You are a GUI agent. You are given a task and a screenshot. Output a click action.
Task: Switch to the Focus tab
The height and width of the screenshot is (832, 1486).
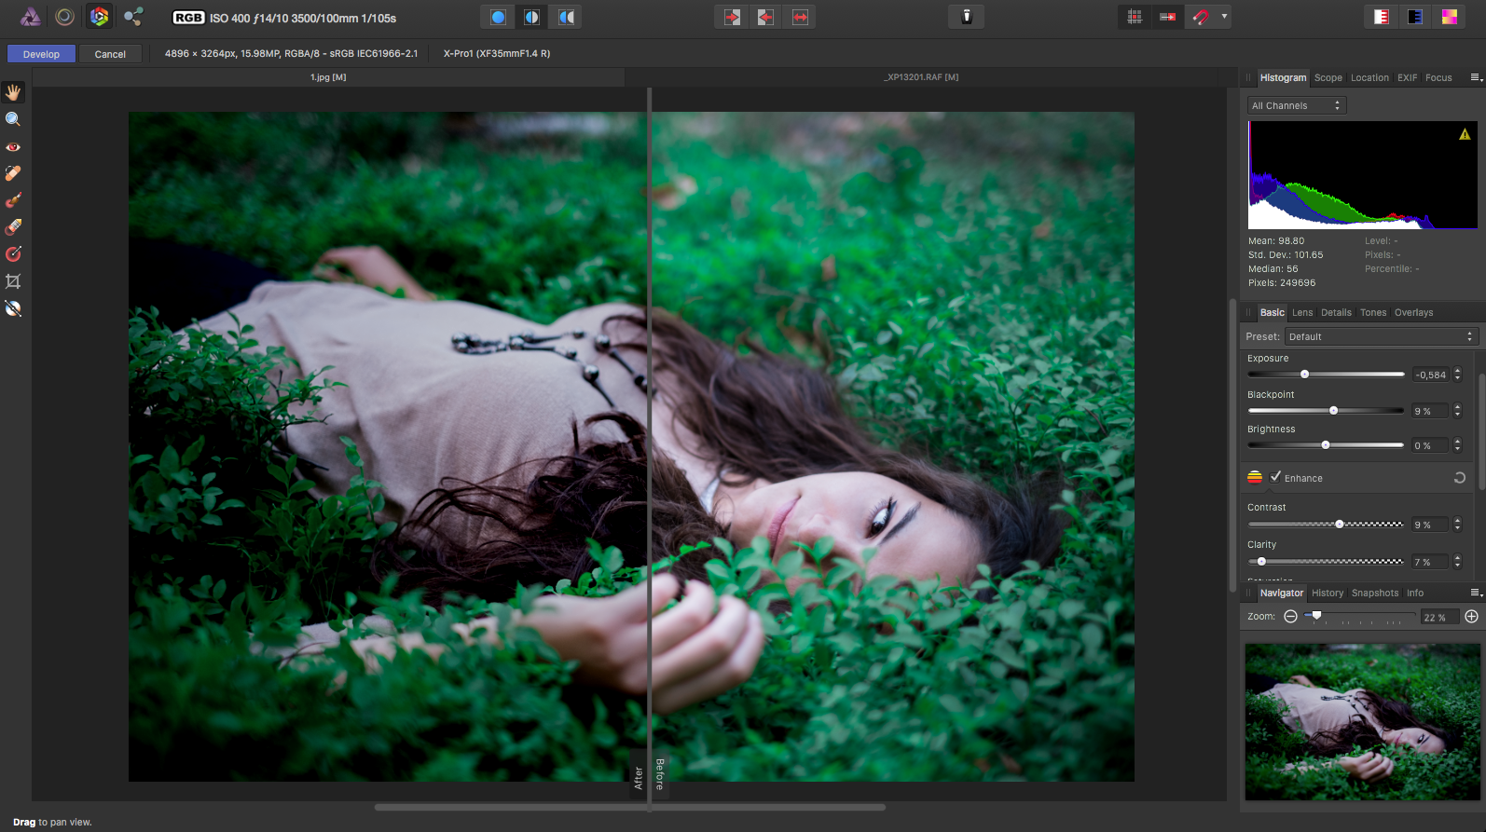pyautogui.click(x=1438, y=78)
